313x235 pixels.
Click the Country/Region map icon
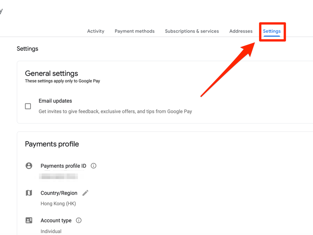(x=29, y=193)
